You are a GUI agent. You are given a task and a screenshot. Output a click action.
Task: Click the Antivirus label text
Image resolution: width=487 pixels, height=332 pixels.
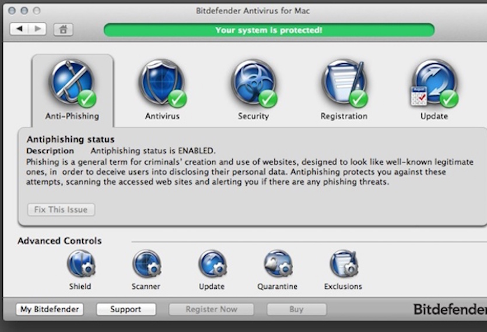[163, 116]
